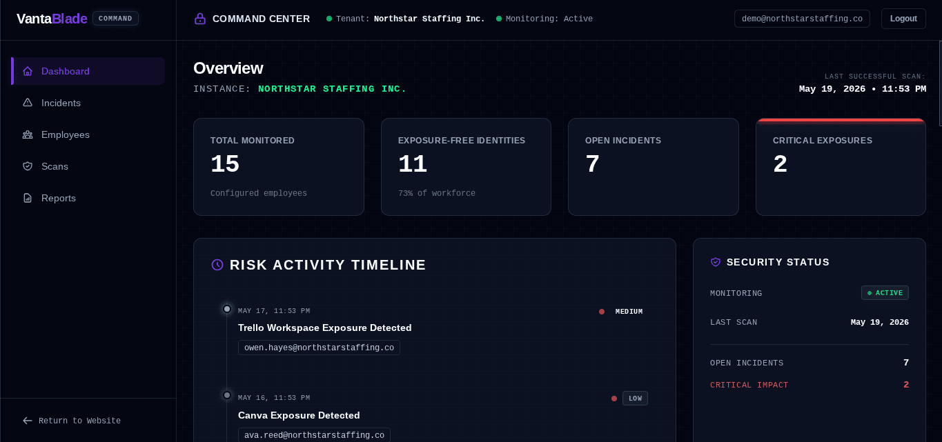The image size is (942, 442).
Task: Click the May 16 timeline marker dot
Action: click(227, 395)
